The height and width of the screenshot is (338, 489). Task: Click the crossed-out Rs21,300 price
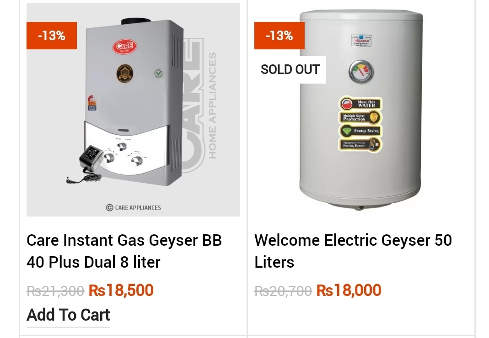[x=55, y=291]
